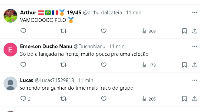The image size is (200, 112).
Task: Repost Emerson Ducho Nanu's tweet
Action: (x=63, y=65)
